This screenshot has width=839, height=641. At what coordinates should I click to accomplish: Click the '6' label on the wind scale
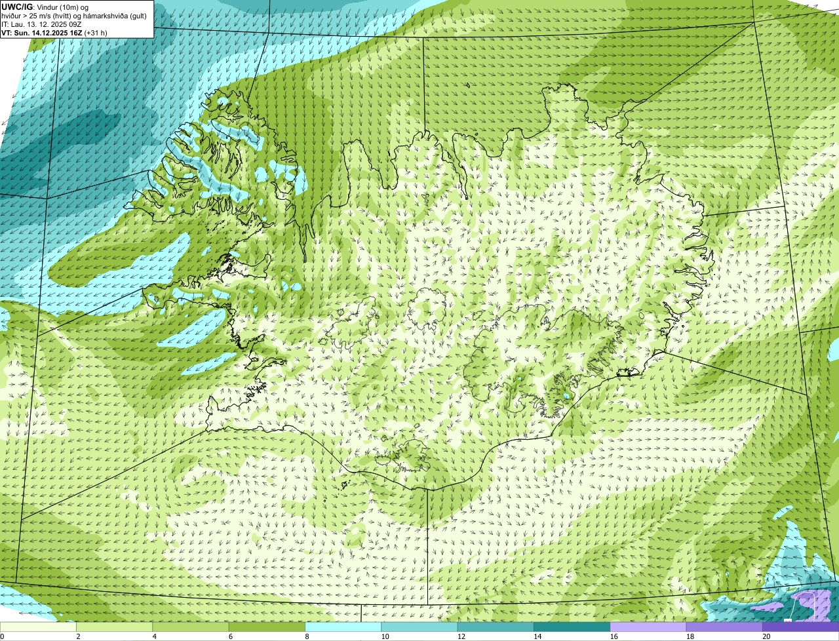[x=231, y=636]
